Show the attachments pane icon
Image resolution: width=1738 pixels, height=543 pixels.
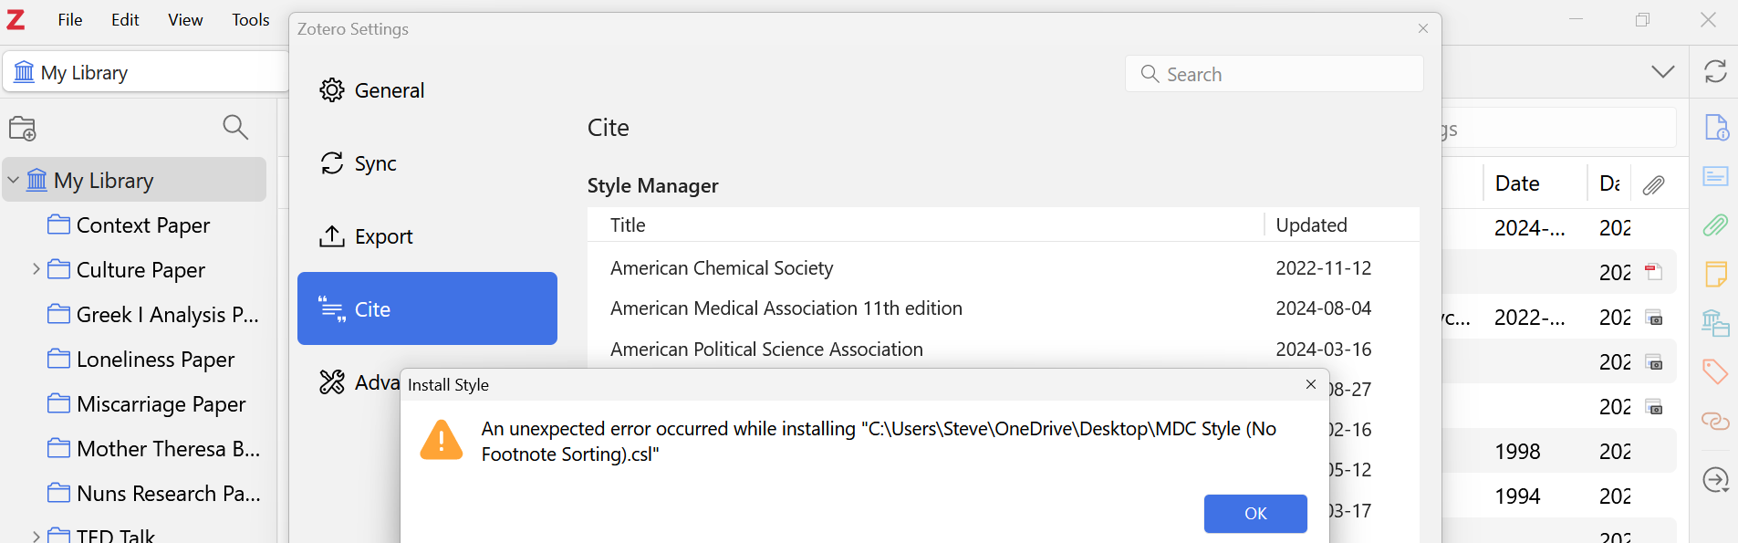coord(1715,225)
